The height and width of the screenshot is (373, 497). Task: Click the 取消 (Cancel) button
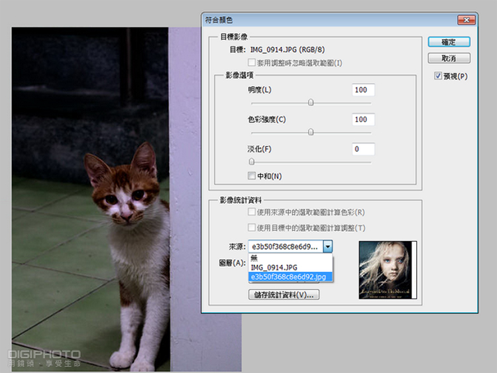pyautogui.click(x=449, y=58)
